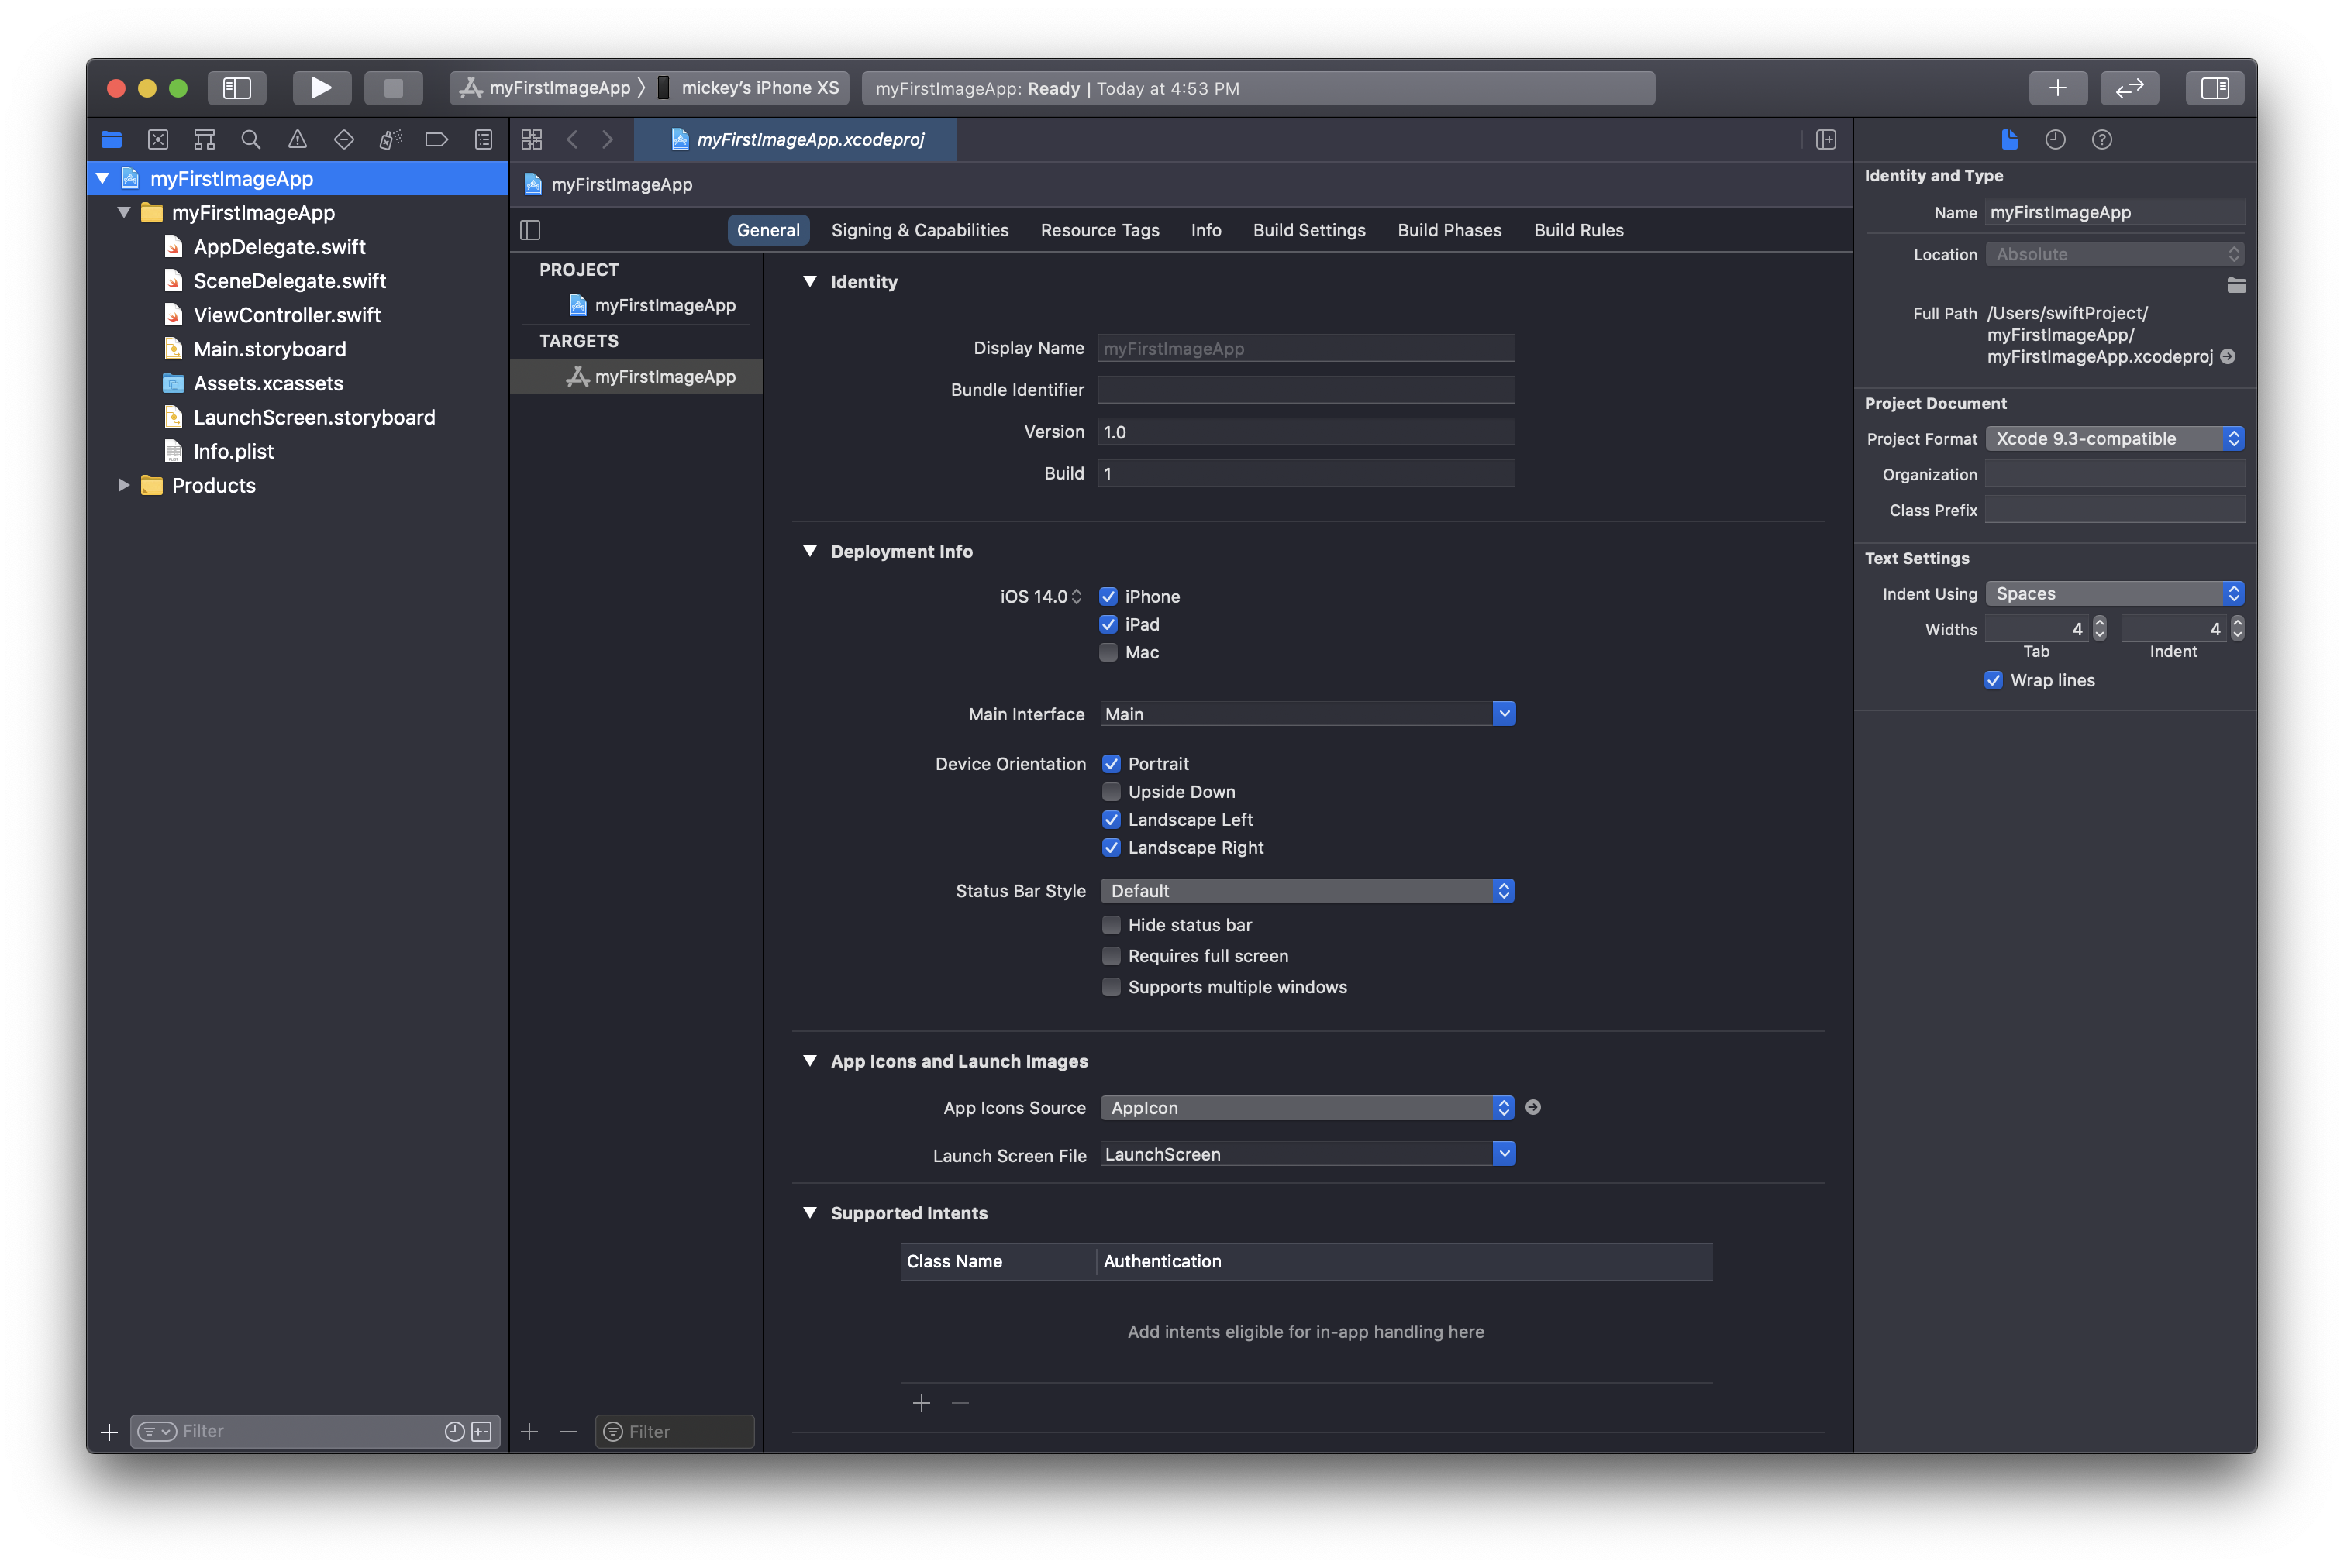Image resolution: width=2344 pixels, height=1568 pixels.
Task: Uncheck Landscape Left orientation
Action: pos(1112,819)
